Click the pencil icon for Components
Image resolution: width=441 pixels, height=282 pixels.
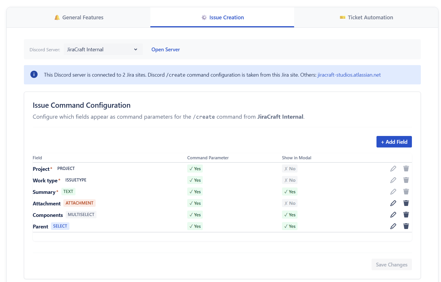point(393,215)
